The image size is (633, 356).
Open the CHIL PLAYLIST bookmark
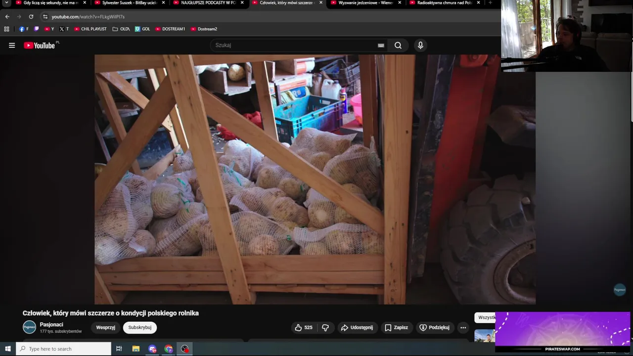pyautogui.click(x=90, y=29)
